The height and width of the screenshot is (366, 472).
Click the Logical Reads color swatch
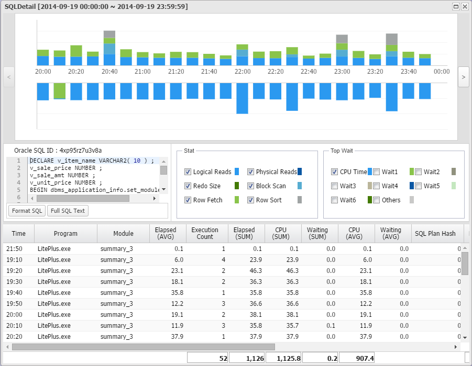click(x=237, y=171)
